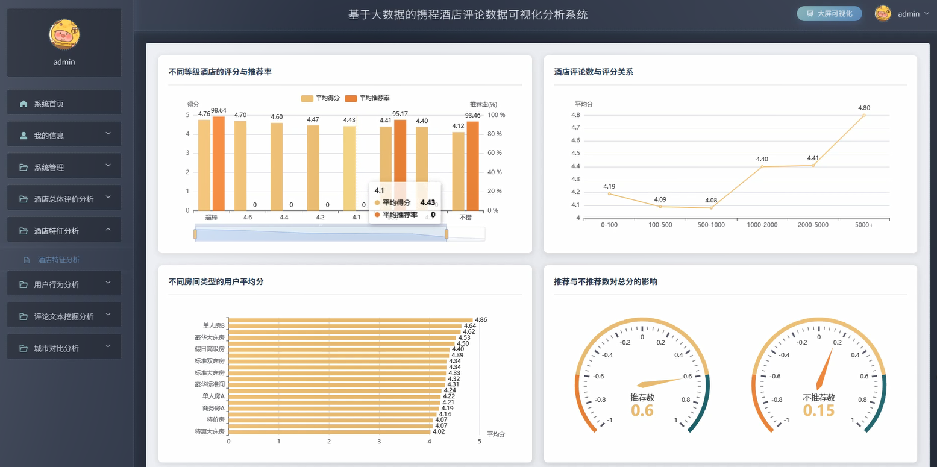
Task: Click the folder icon beside 酒店总体评价分析
Action: tap(24, 199)
